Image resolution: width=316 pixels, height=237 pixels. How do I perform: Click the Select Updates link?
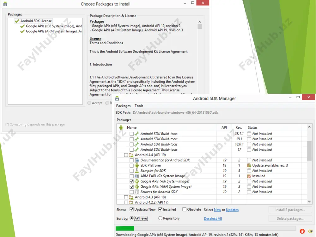tap(232, 210)
